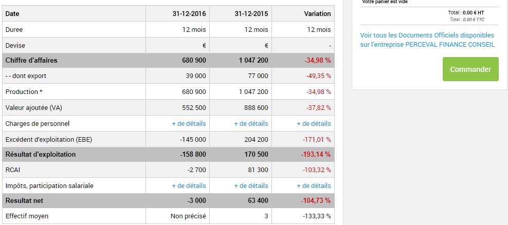Click the 31-12-2016 column header
The image size is (508, 225).
(189, 14)
